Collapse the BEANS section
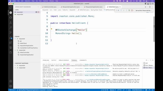This screenshot has width=163, height=91. [x=14, y=36]
